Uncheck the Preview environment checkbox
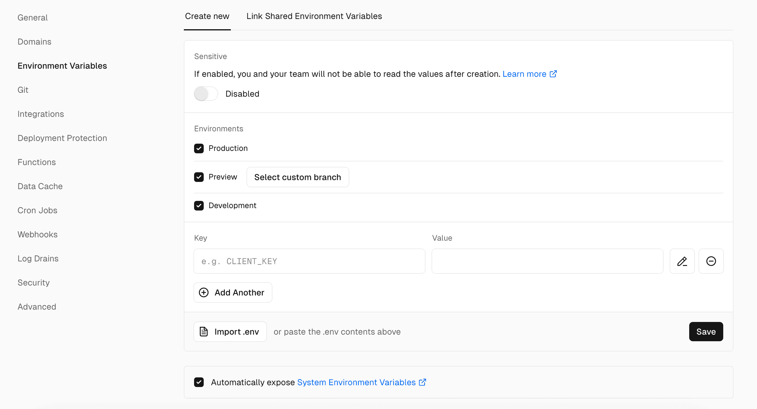 199,177
